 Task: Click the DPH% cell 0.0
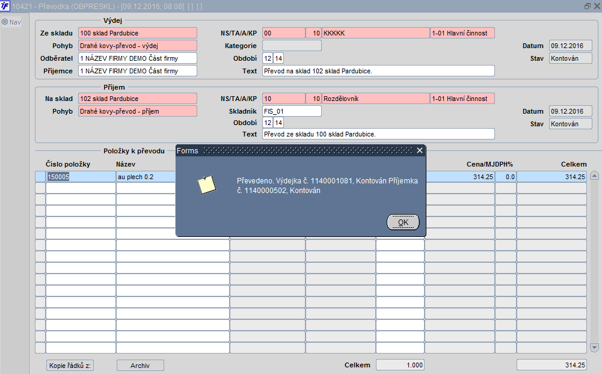506,177
